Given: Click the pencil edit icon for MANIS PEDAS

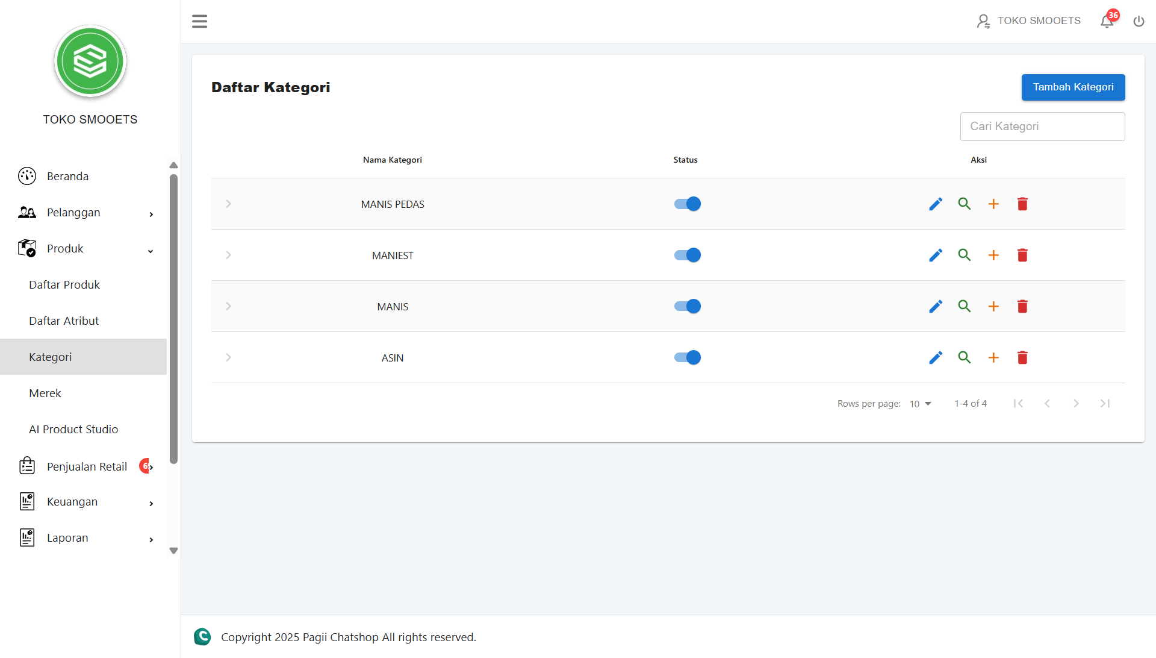Looking at the screenshot, I should pos(935,204).
